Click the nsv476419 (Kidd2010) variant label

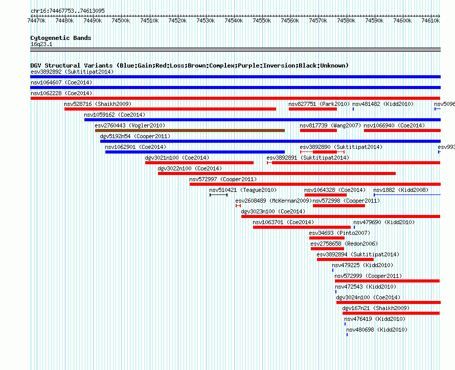(375, 319)
